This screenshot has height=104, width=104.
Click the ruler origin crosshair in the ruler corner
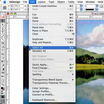pyautogui.click(x=8, y=17)
